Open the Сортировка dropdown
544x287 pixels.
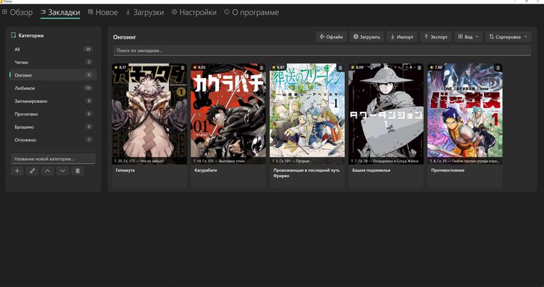508,37
